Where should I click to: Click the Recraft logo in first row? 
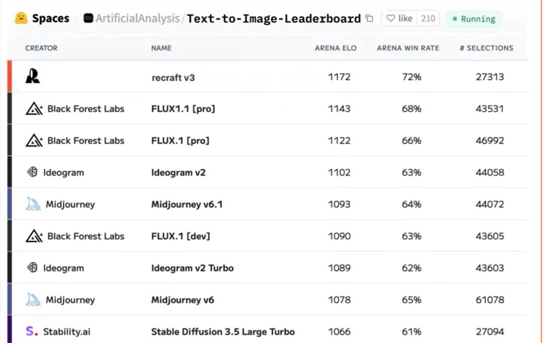click(x=33, y=77)
